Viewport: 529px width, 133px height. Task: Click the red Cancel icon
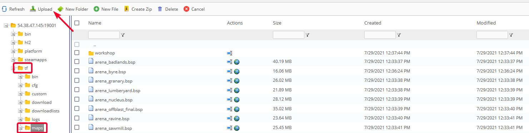pyautogui.click(x=186, y=9)
